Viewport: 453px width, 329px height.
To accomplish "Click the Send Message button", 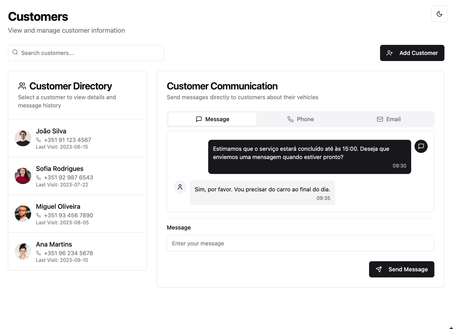I will point(401,269).
